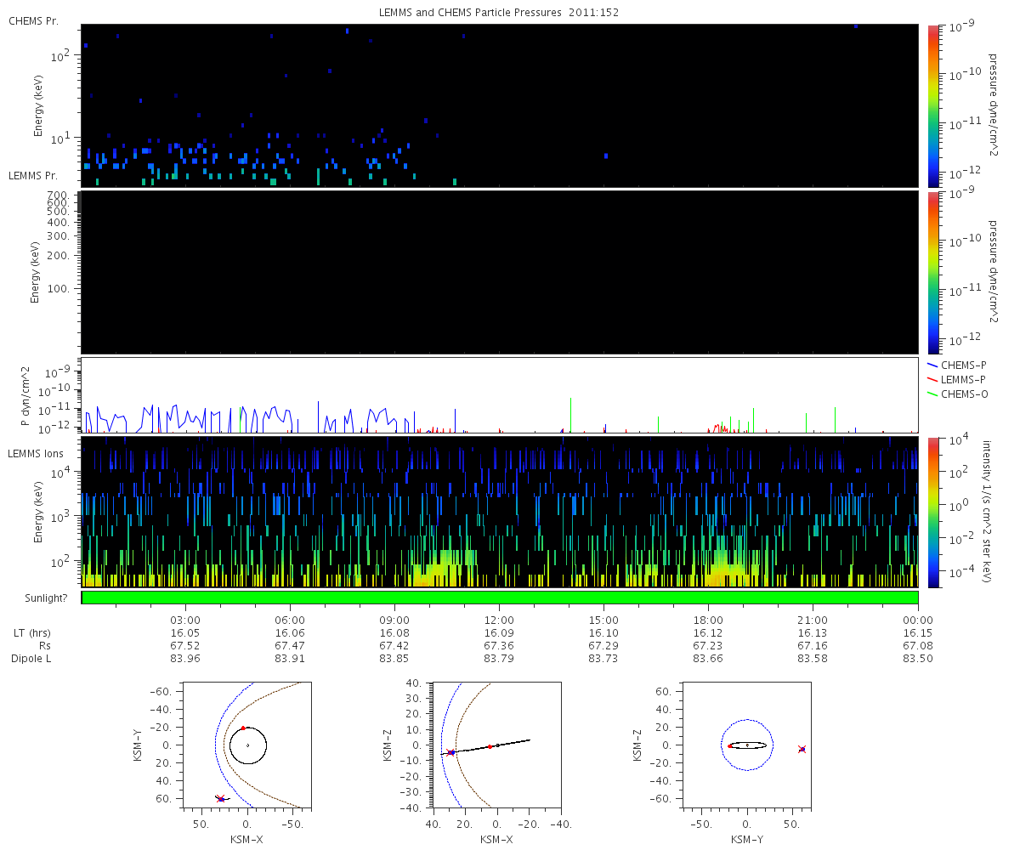Click the CHEMS Pr. panel label
Image resolution: width=1020 pixels, height=850 pixels.
coord(33,20)
